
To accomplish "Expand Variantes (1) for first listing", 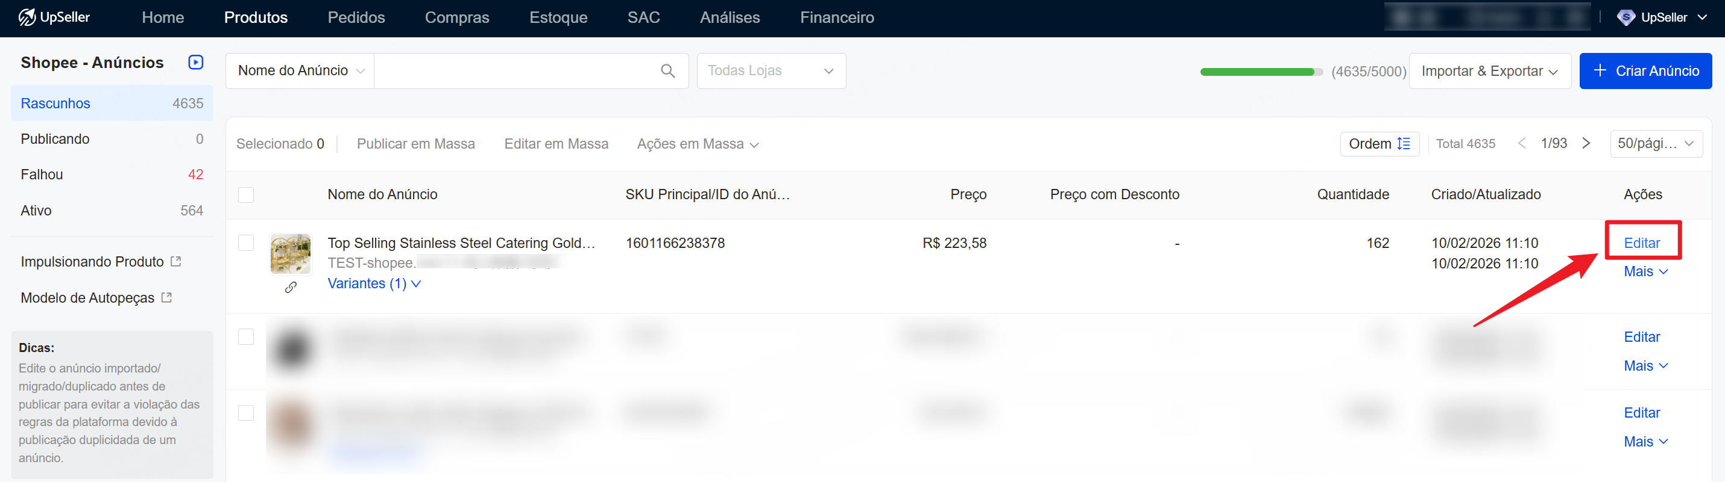I will pyautogui.click(x=374, y=283).
